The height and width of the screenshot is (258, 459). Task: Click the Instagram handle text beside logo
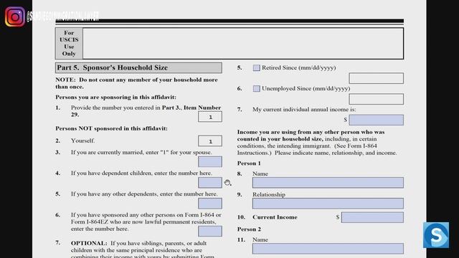[x=62, y=16]
